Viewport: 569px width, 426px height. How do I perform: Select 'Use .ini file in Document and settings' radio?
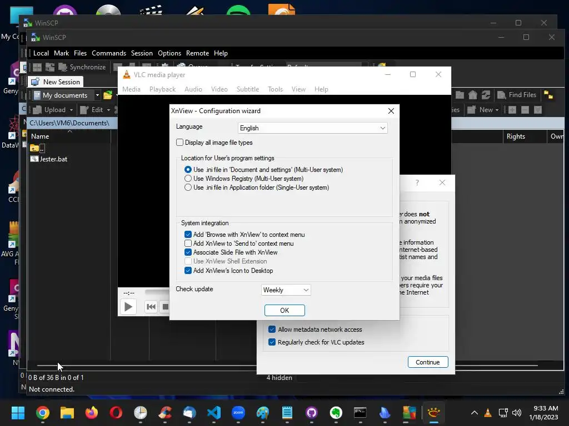click(188, 170)
